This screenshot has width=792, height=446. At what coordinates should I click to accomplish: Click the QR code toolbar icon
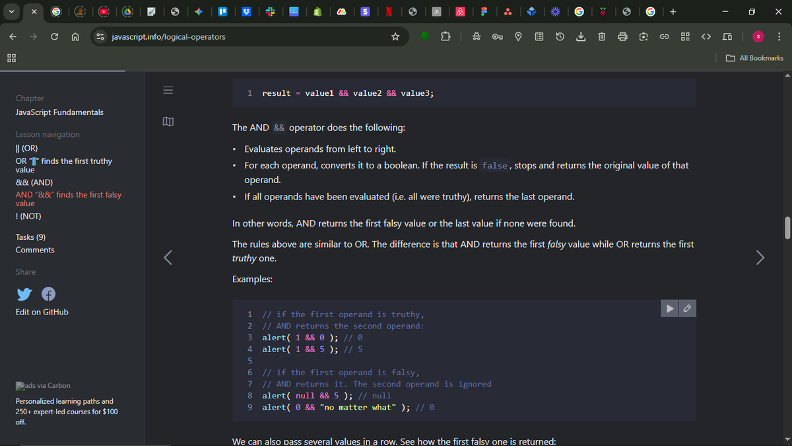pyautogui.click(x=684, y=36)
